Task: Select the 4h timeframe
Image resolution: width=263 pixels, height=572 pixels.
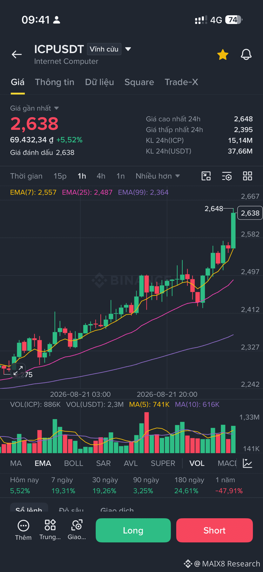Action: [x=101, y=176]
